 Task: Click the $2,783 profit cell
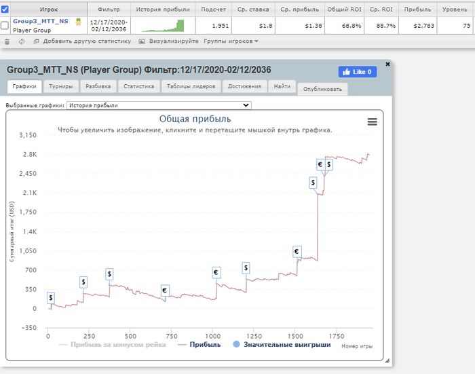(x=417, y=26)
